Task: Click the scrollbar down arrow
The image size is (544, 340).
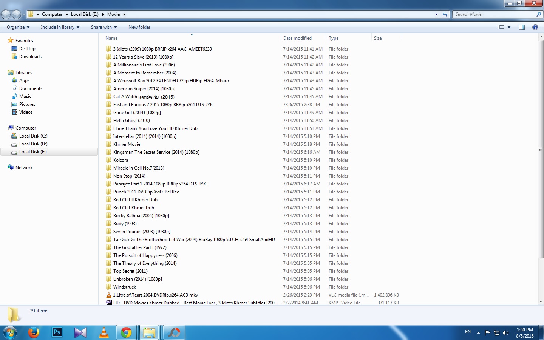Action: (x=541, y=302)
